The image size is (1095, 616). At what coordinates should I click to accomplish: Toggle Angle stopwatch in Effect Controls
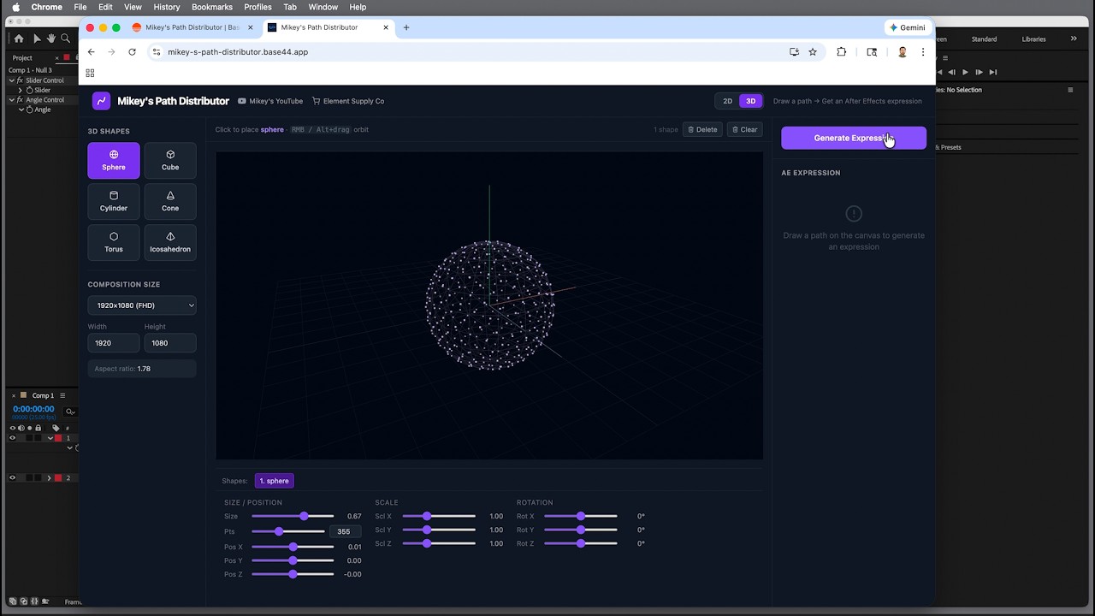pyautogui.click(x=30, y=110)
